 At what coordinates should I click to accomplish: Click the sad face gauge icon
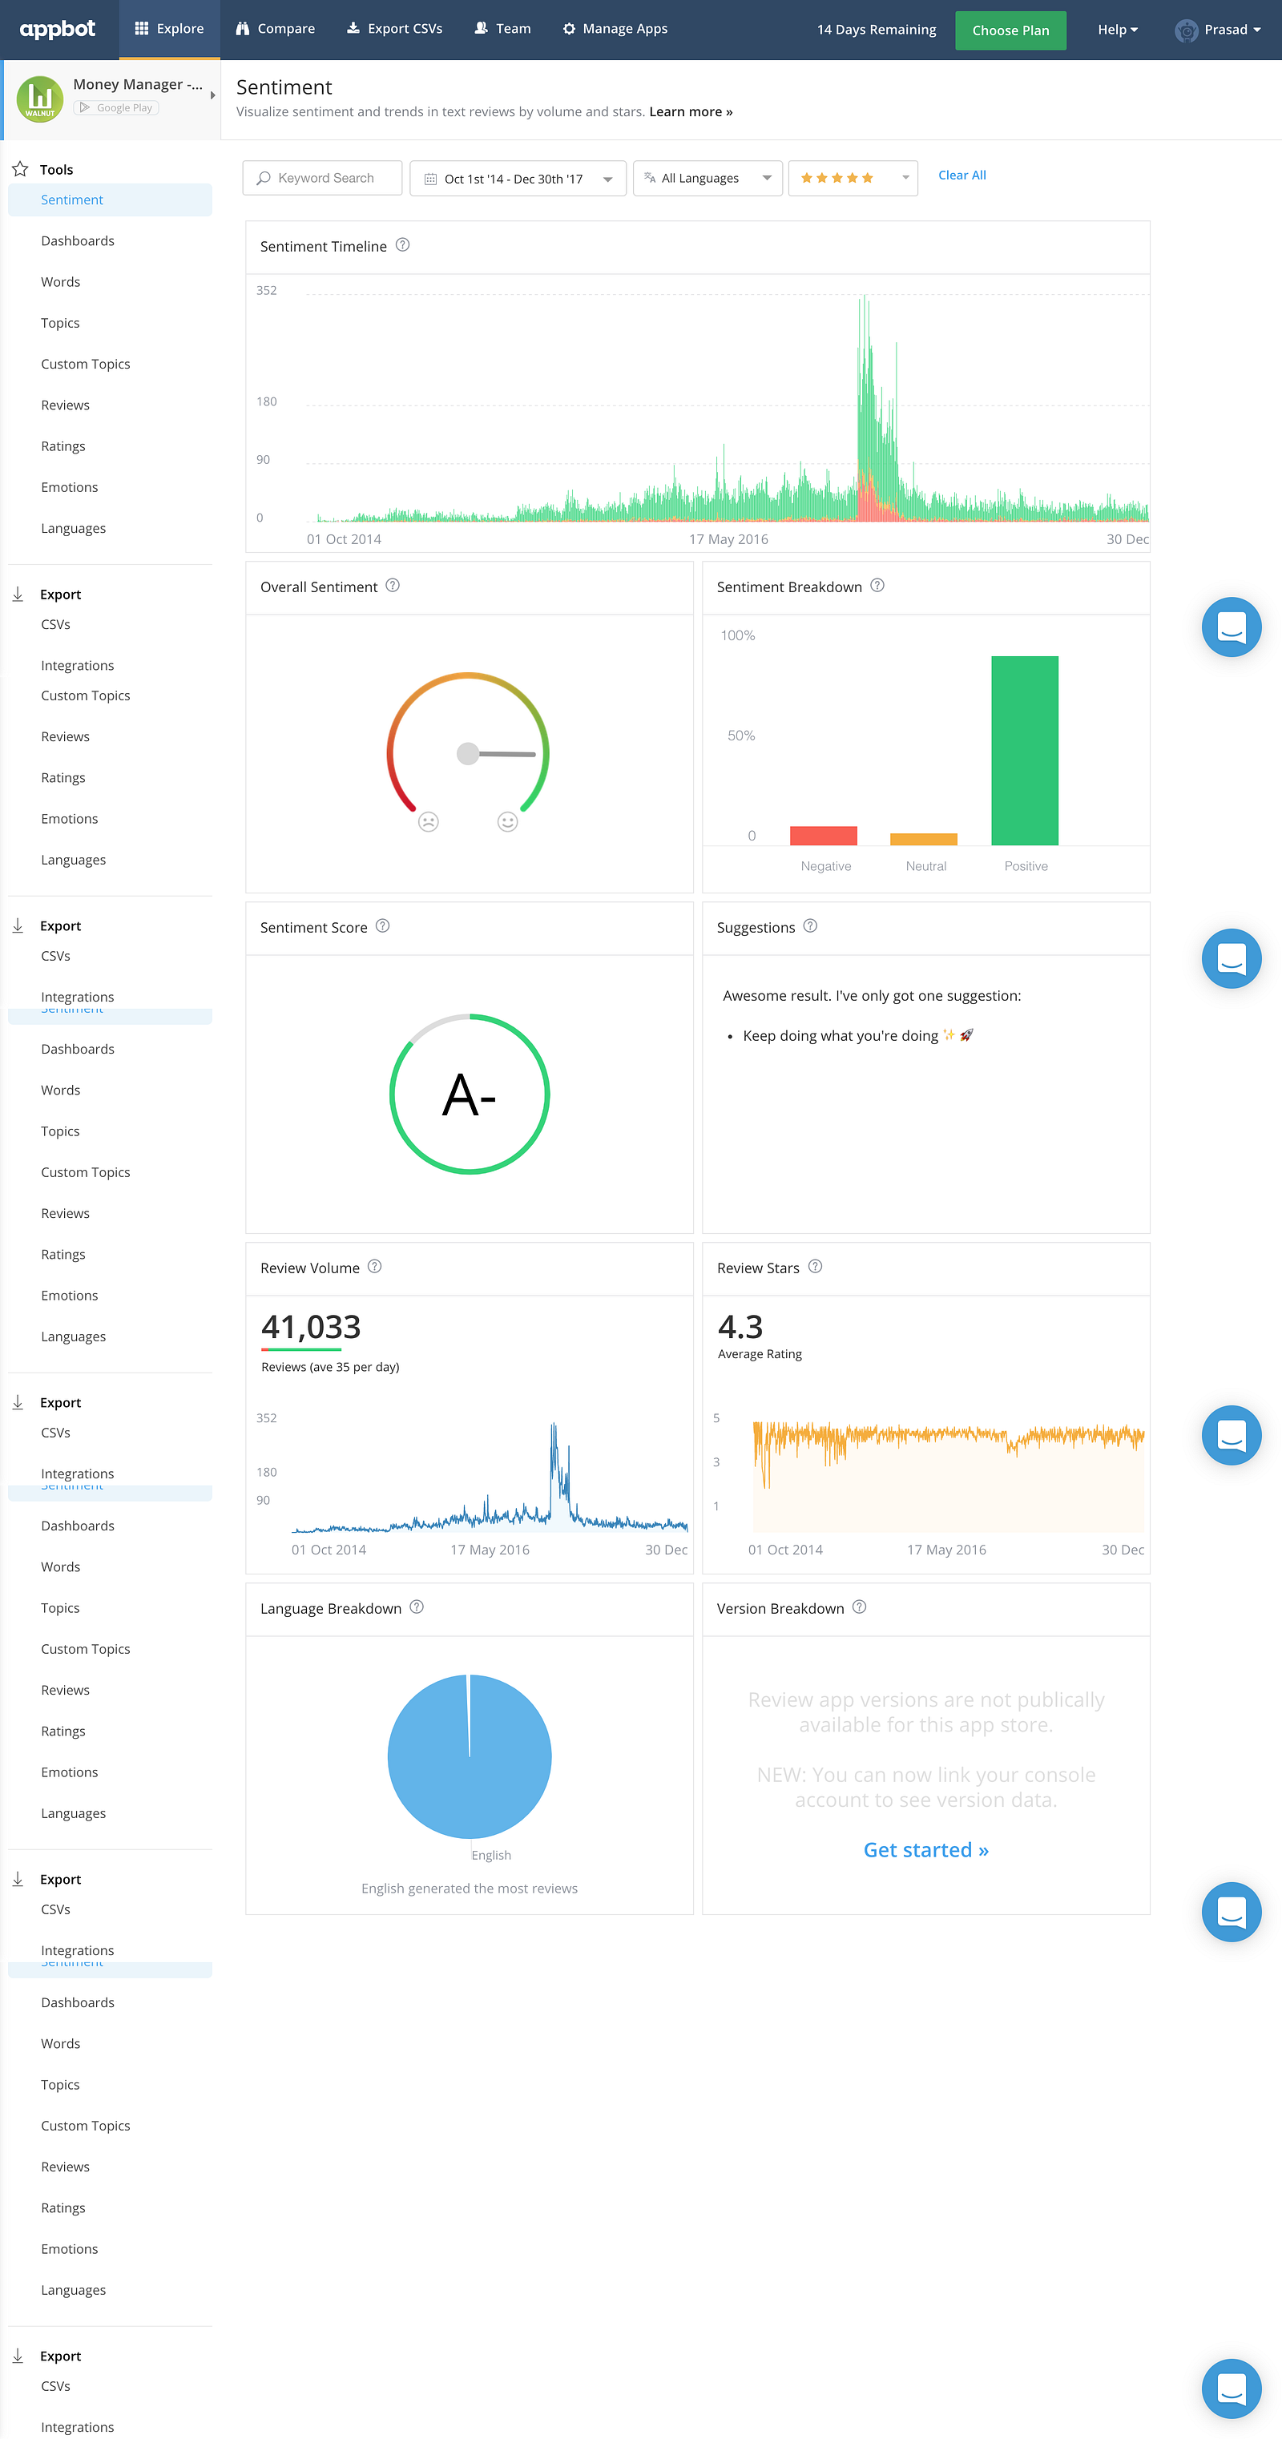click(x=429, y=822)
